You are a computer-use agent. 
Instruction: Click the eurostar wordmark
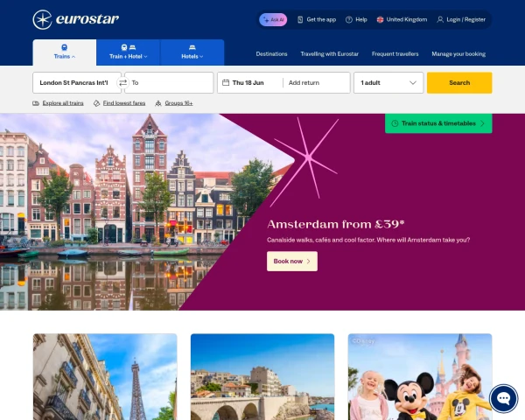tap(87, 19)
